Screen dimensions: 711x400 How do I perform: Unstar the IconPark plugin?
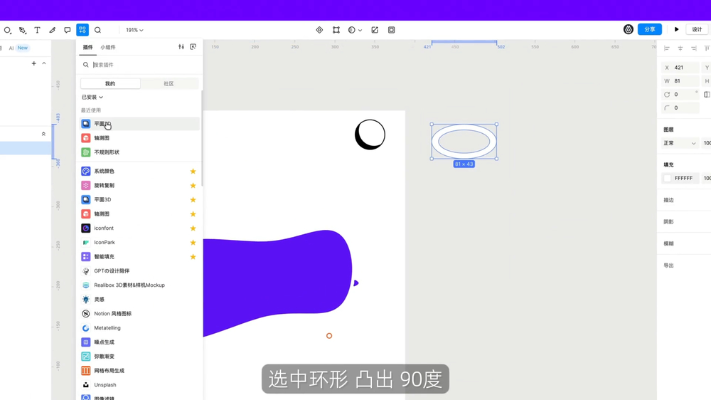(x=193, y=243)
